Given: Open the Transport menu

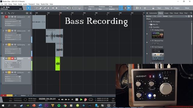Looking at the screenshot, I should (32, 4).
